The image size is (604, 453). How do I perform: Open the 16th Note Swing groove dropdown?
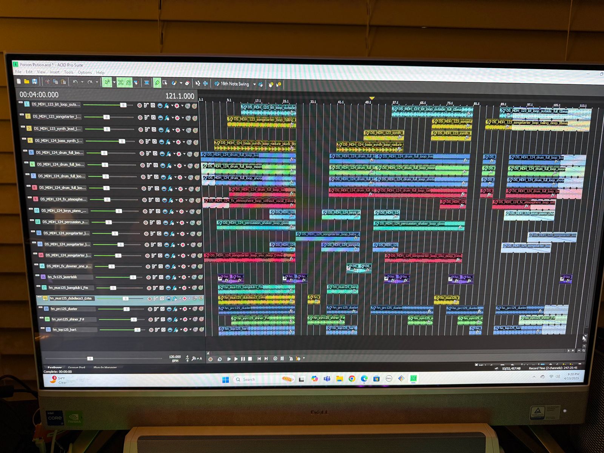[x=254, y=84]
